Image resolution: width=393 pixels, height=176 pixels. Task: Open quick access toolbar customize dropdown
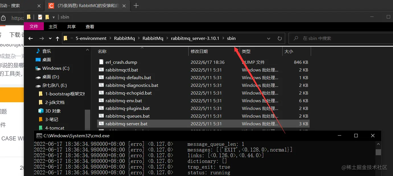click(x=54, y=17)
